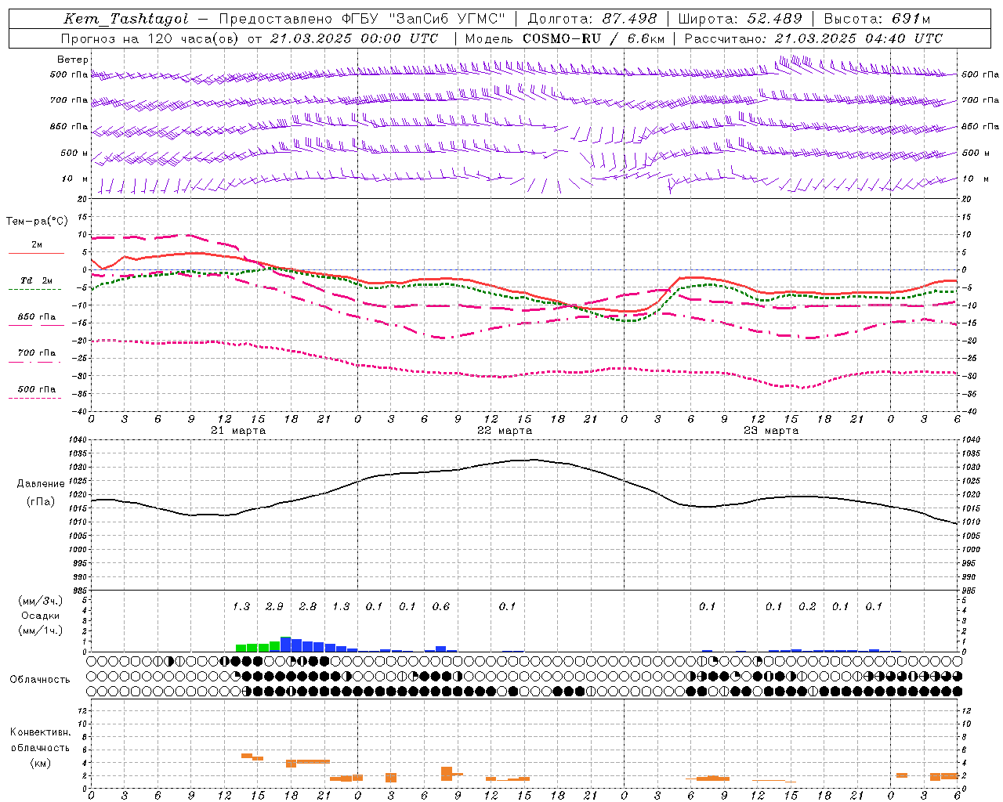The height and width of the screenshot is (802, 1003).
Task: Select the provider text ФГБУ "ЗапСиб УГМС"
Action: 424,19
